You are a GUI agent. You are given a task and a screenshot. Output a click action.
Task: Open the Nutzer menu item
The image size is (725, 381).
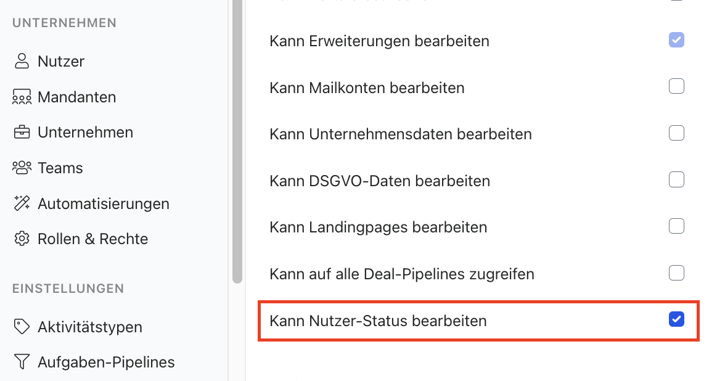(x=60, y=62)
